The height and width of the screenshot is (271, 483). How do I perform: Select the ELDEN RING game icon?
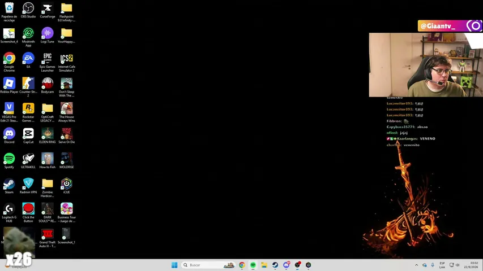point(48,135)
